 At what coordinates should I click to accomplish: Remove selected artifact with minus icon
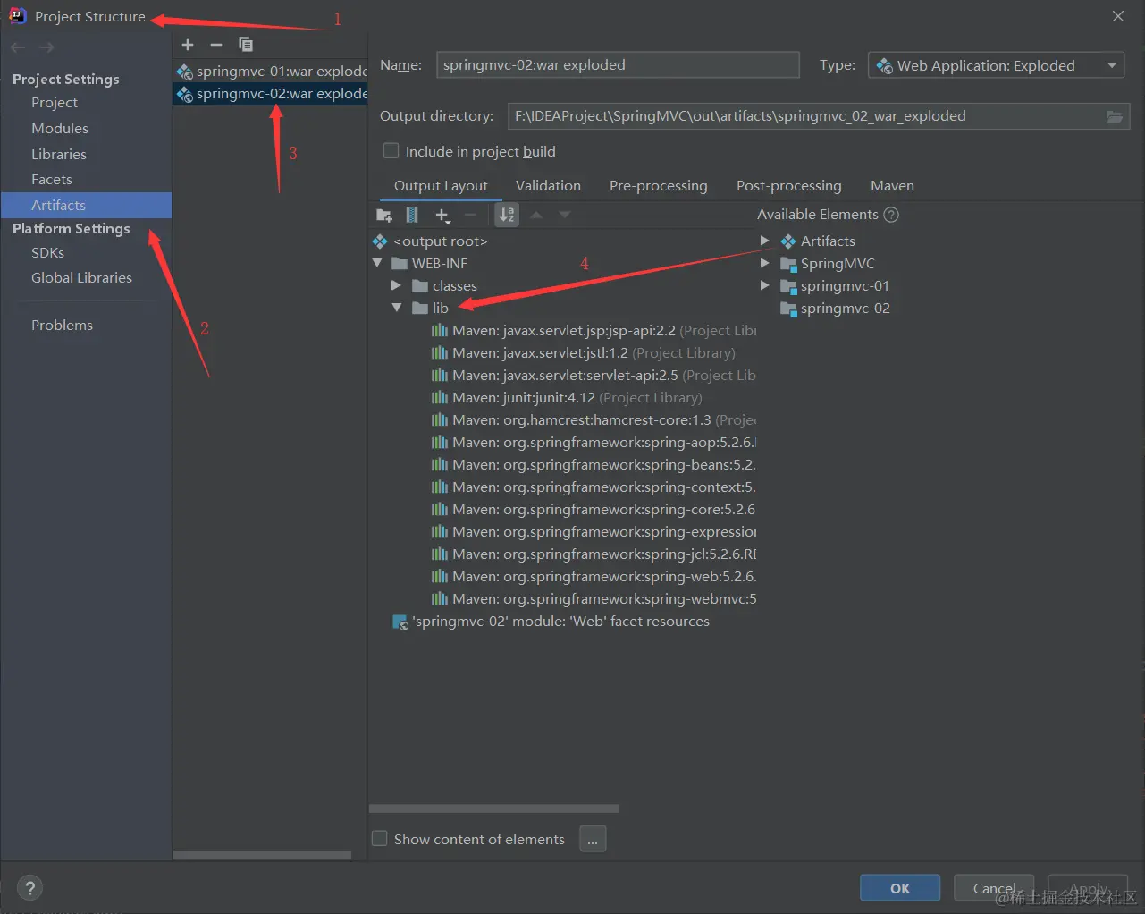[x=216, y=45]
